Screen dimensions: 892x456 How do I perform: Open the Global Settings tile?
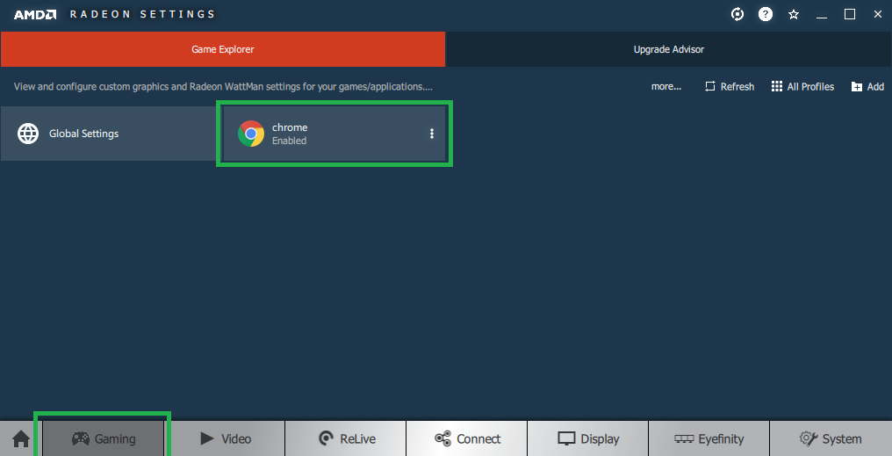point(108,134)
